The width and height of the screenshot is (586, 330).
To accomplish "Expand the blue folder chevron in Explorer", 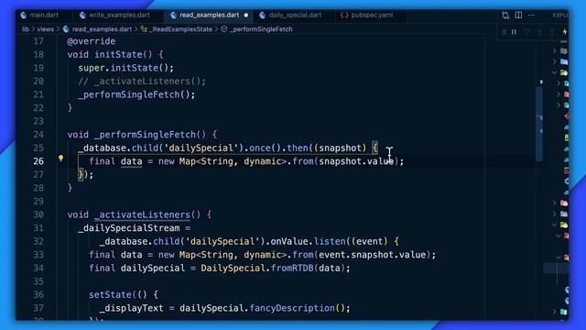I will click(554, 61).
